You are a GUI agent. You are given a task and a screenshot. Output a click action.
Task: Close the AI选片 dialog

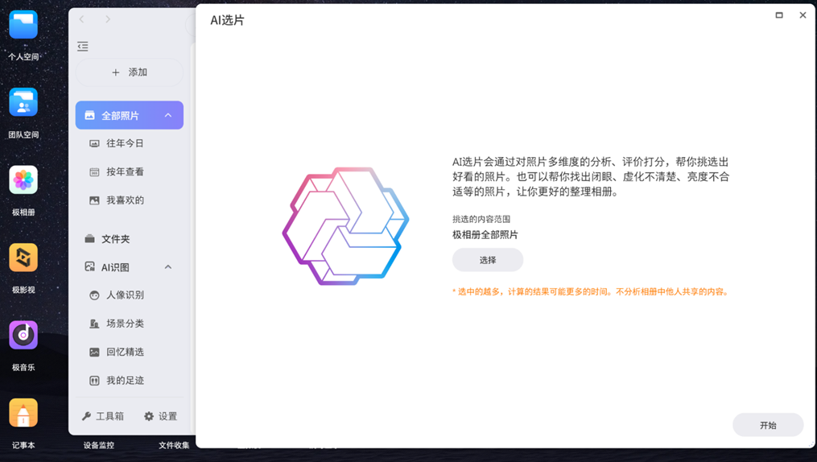point(803,15)
